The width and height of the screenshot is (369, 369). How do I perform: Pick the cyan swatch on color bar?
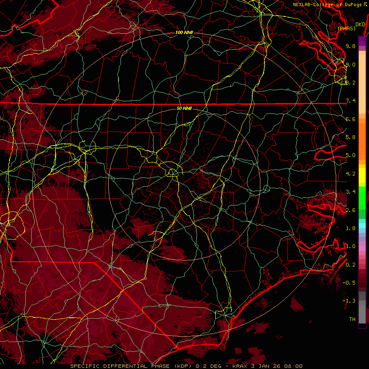coord(362,225)
